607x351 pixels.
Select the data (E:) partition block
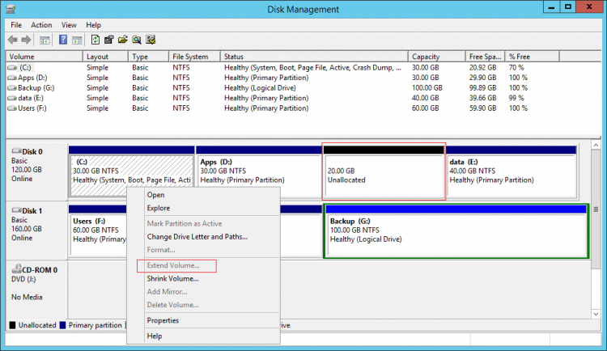coord(511,172)
